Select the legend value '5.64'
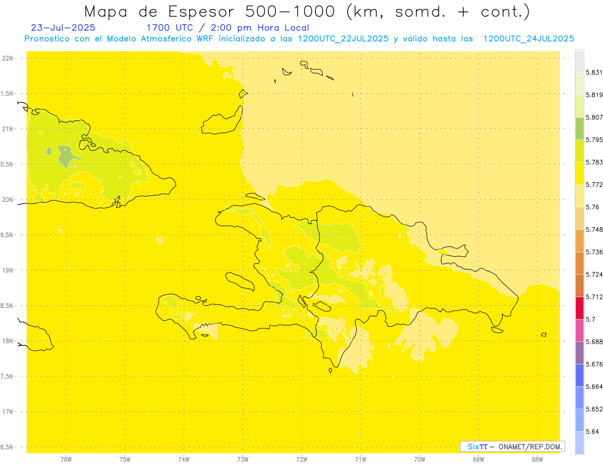 (x=592, y=432)
